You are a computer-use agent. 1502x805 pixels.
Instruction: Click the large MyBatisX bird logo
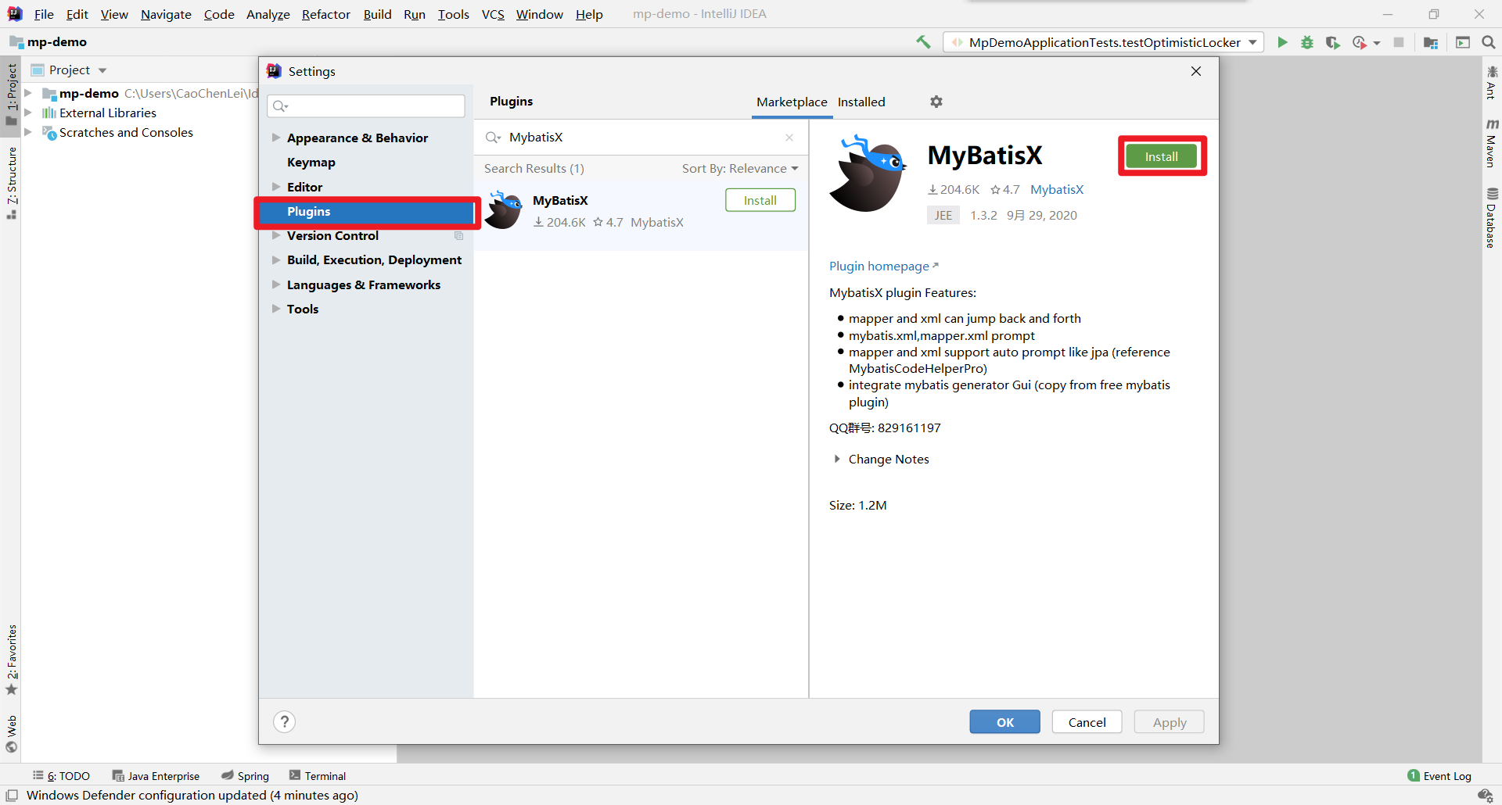(868, 174)
